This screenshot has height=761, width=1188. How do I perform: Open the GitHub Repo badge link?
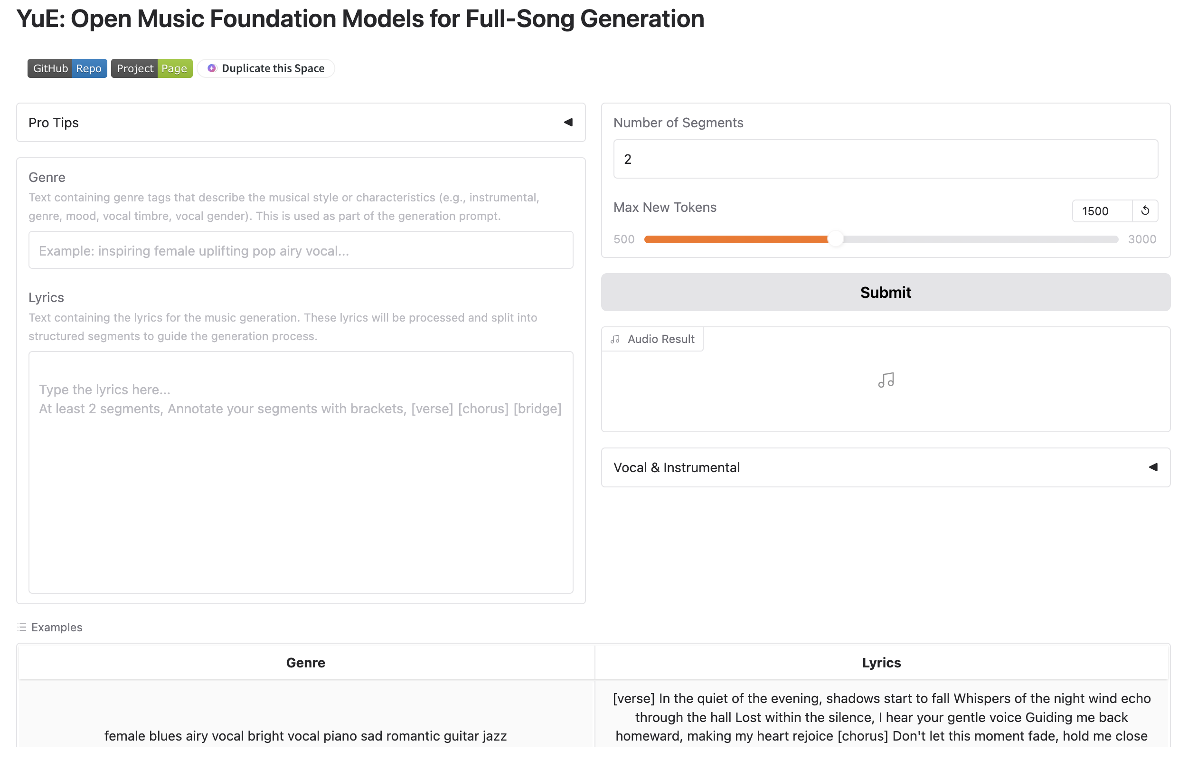coord(67,68)
